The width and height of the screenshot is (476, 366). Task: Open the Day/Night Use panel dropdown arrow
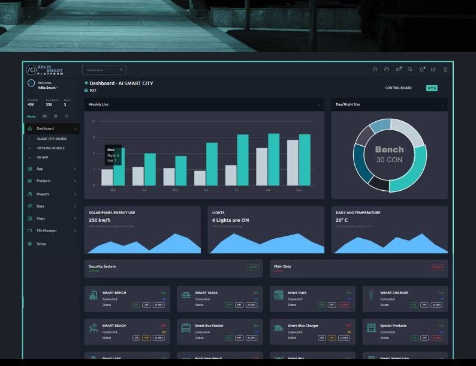[x=442, y=106]
